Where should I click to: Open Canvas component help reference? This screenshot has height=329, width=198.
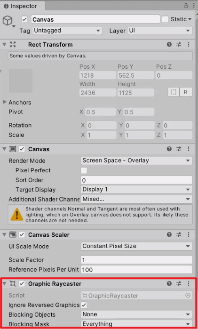coord(169,149)
